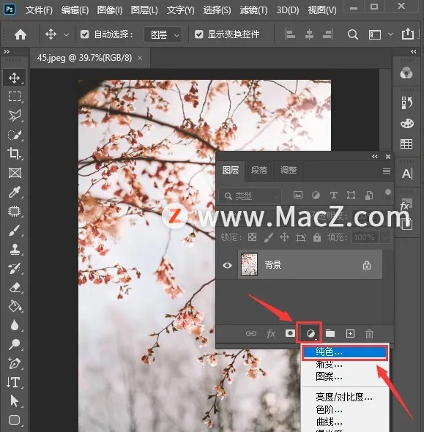Select the Pen tool

pos(14,363)
